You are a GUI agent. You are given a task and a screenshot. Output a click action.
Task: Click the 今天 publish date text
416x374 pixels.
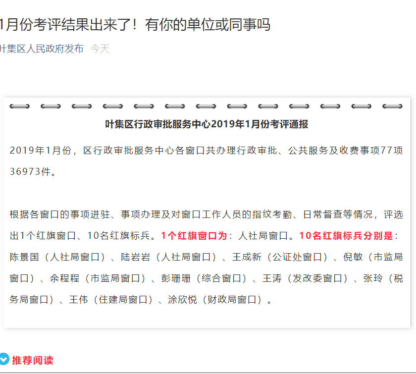point(100,49)
